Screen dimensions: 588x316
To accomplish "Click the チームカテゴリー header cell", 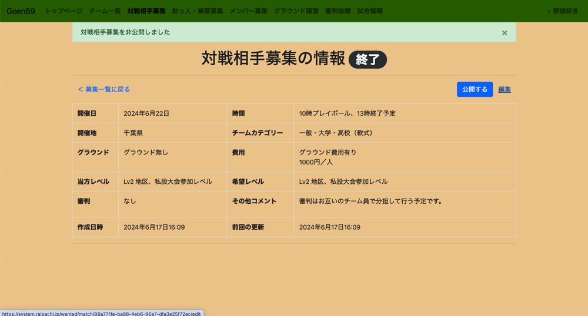I will tap(260, 133).
